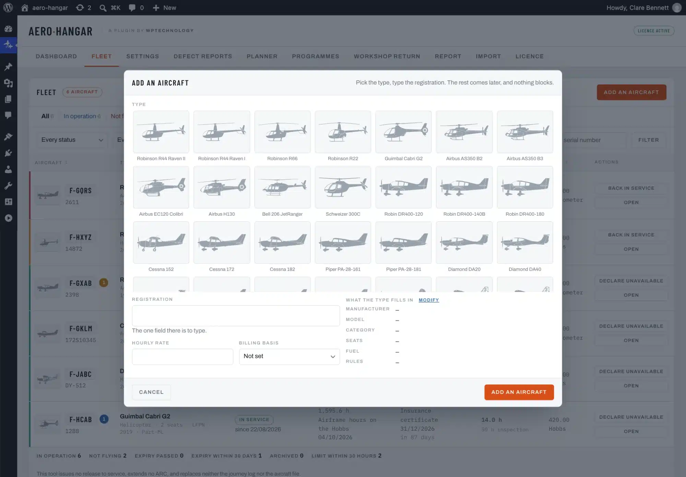Open the Dashboard gauge icon in sidebar

[8, 29]
